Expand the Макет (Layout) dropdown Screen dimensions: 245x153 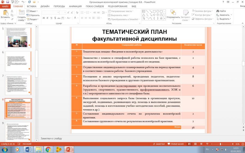pyautogui.click(x=32, y=11)
